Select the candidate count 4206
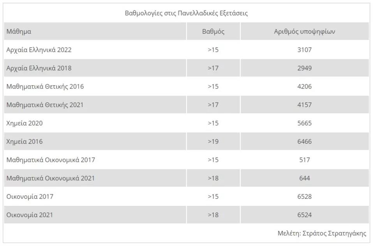Image resolution: width=374 pixels, height=246 pixels. [x=304, y=86]
